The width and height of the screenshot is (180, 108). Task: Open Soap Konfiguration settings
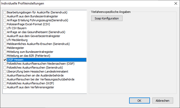click(107, 18)
